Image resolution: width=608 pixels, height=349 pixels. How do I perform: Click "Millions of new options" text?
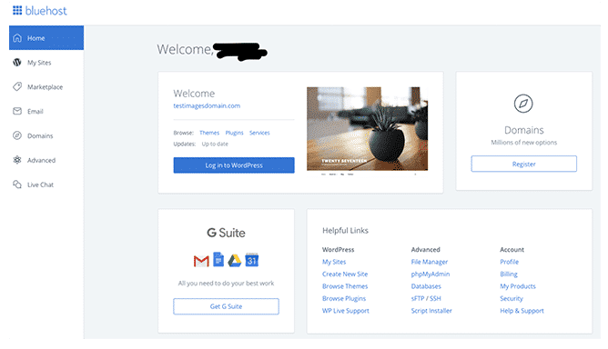click(x=524, y=143)
